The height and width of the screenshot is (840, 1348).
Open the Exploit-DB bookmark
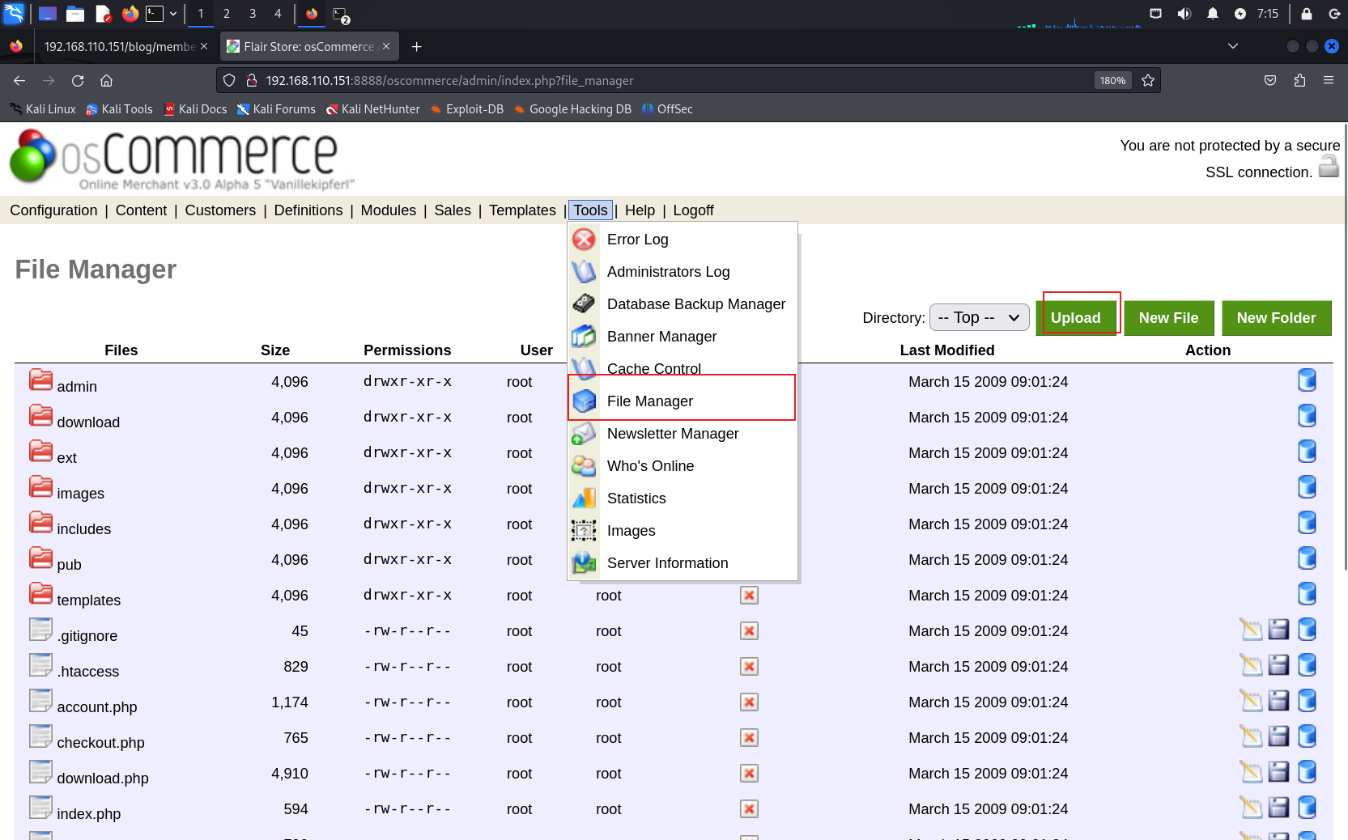466,109
